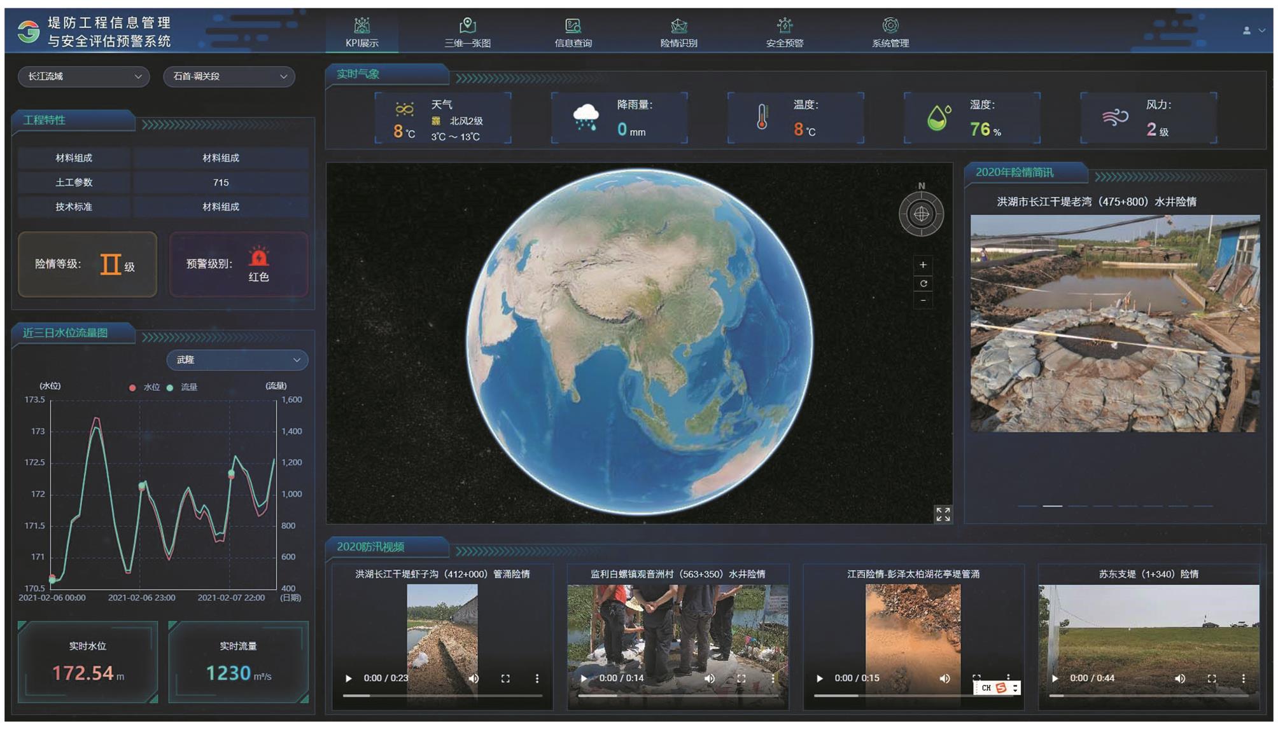1278x730 pixels.
Task: Click the 信息查询 search icon
Action: pos(573,25)
